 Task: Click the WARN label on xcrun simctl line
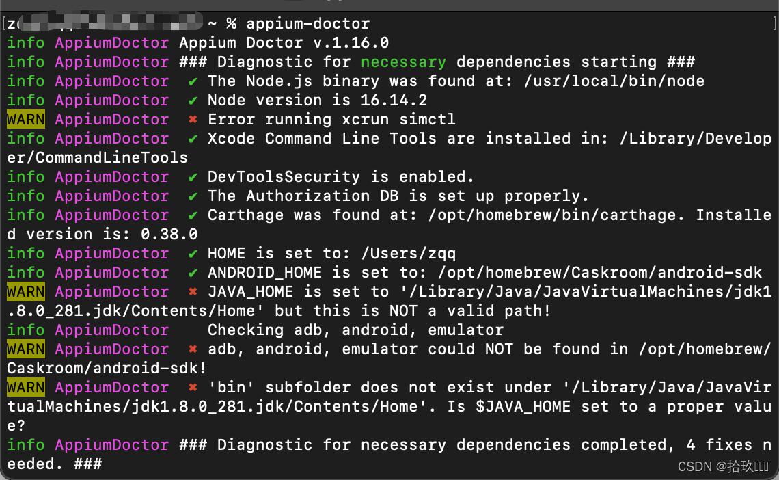coord(26,120)
